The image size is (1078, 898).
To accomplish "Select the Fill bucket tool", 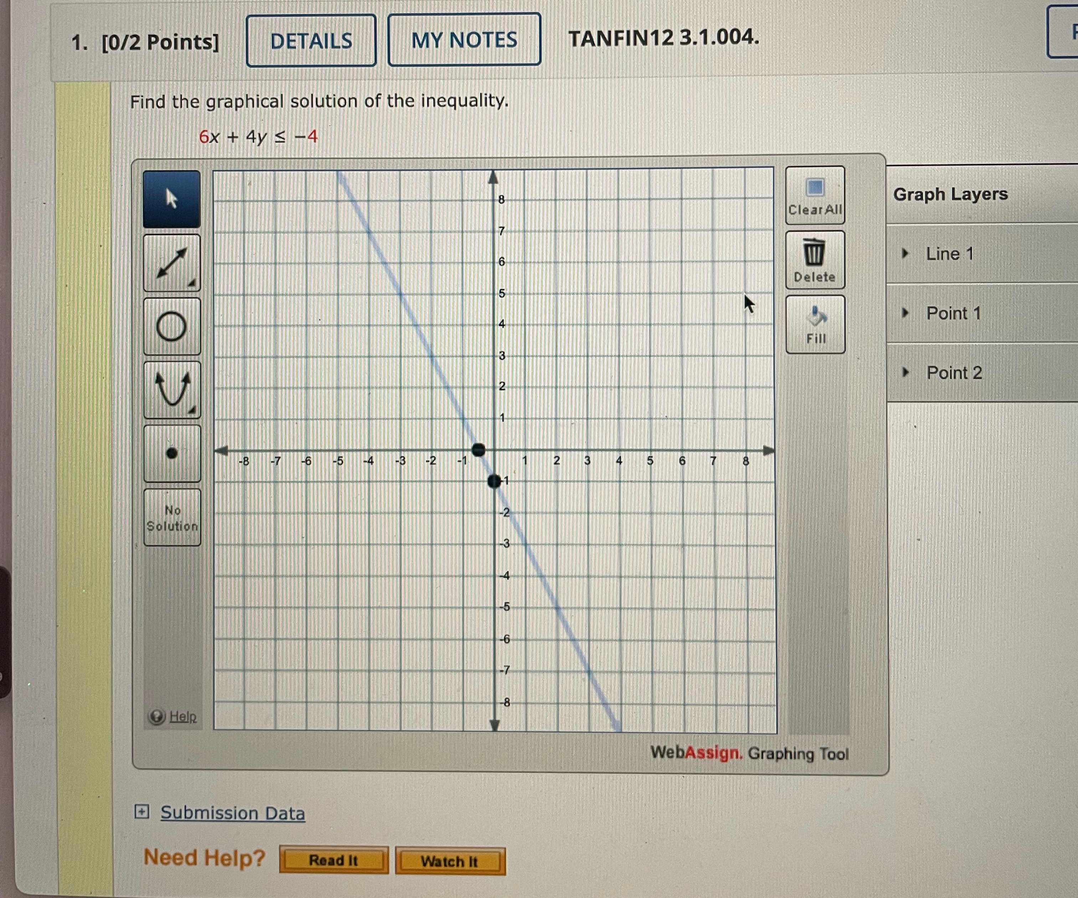I will (815, 324).
